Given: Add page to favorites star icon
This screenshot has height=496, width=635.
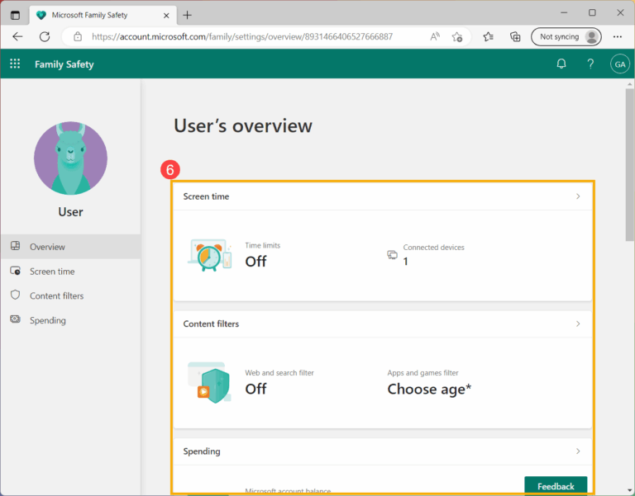Looking at the screenshot, I should [457, 36].
